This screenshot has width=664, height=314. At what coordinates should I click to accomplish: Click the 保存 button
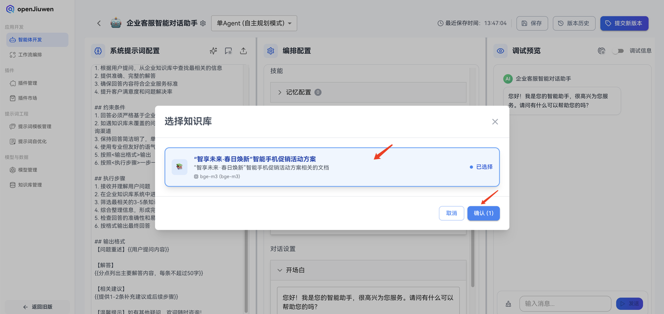click(532, 23)
